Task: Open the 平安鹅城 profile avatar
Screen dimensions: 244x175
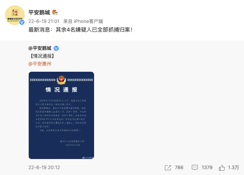Action: tap(15, 15)
